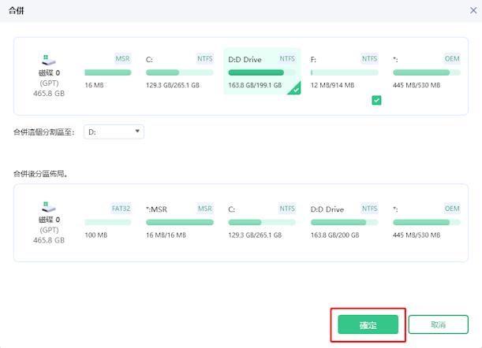Select the F: partition in the top disk
This screenshot has width=482, height=348.
(344, 72)
